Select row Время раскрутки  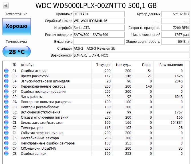point(93,76)
